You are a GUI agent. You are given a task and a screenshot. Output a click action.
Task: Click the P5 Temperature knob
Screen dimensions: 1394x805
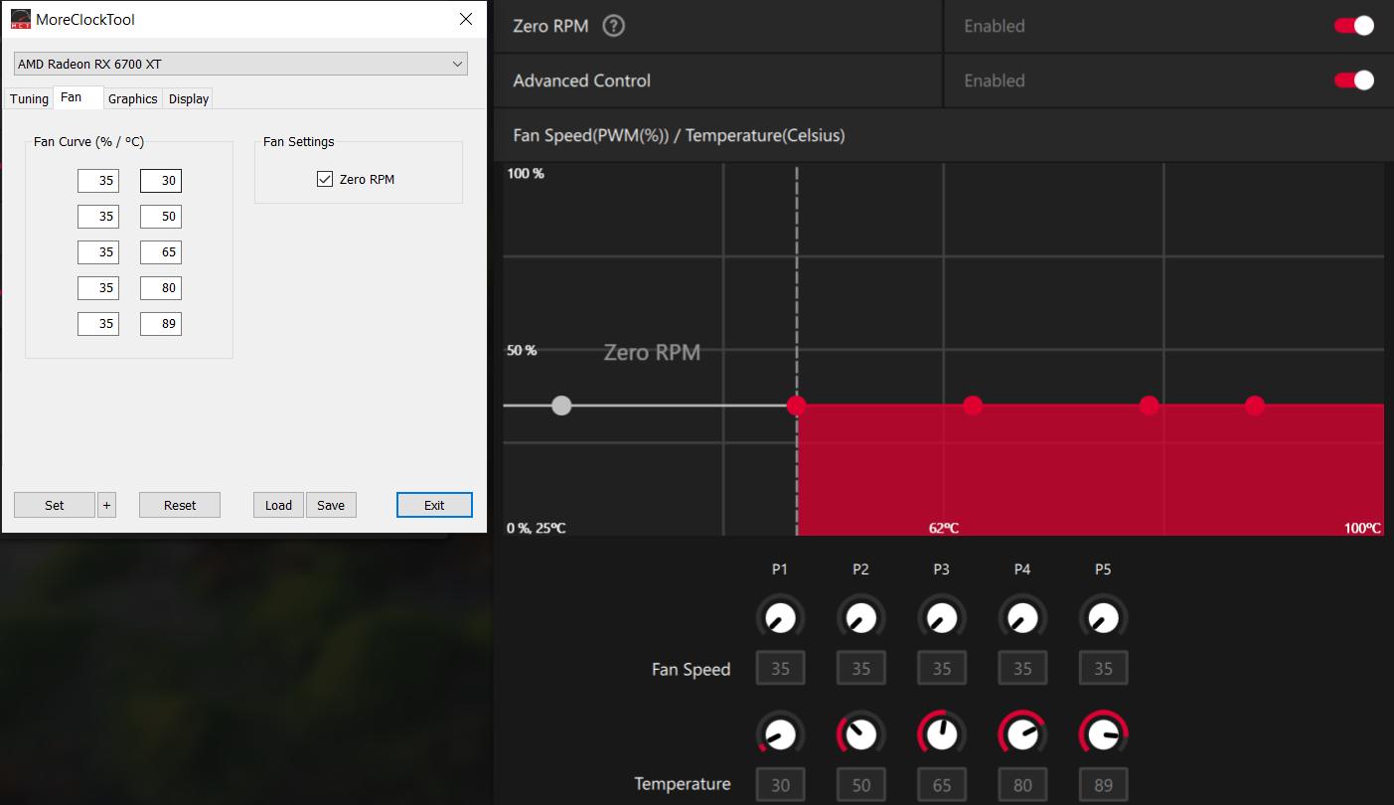click(x=1103, y=734)
